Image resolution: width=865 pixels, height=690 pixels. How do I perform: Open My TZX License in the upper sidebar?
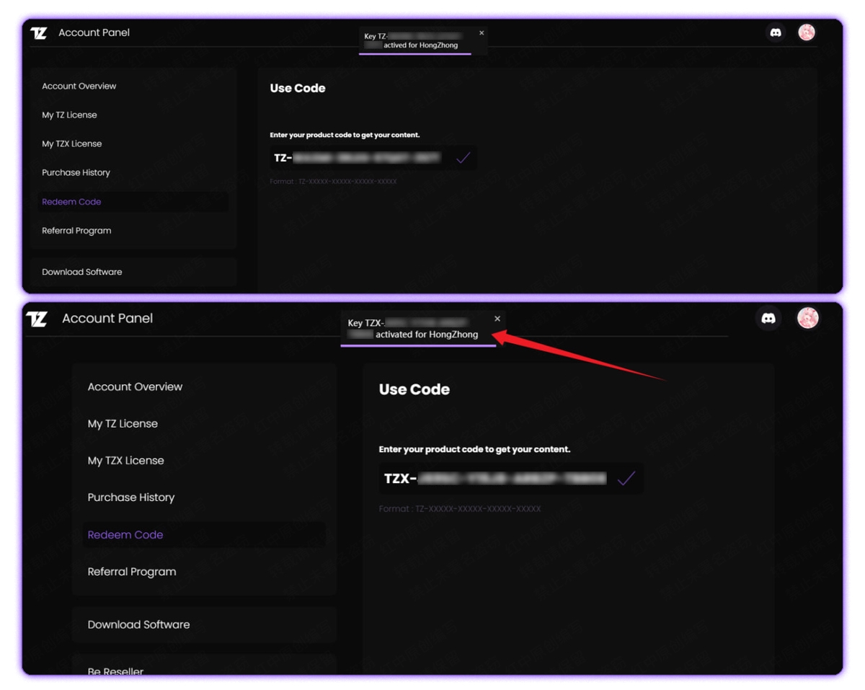click(71, 144)
